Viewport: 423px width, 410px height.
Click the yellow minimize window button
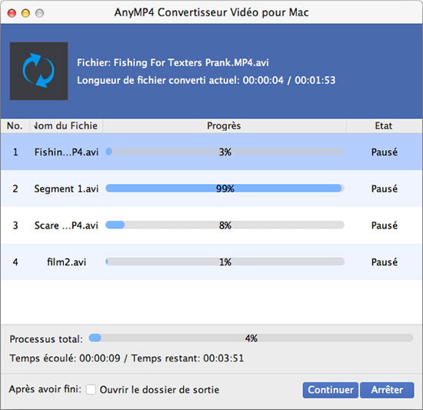(25, 12)
